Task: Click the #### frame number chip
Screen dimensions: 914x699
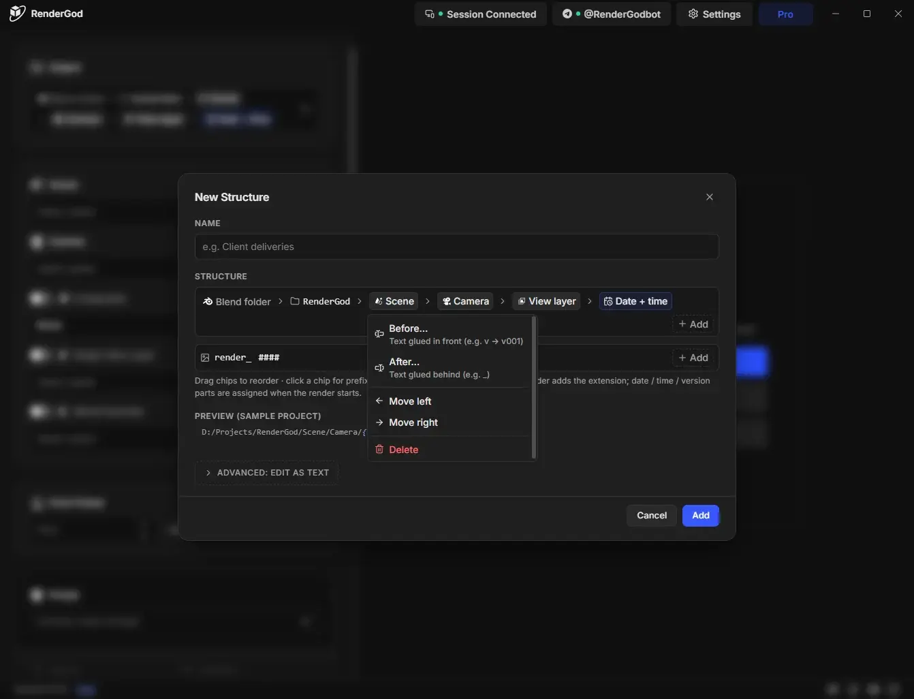Action: click(x=269, y=358)
